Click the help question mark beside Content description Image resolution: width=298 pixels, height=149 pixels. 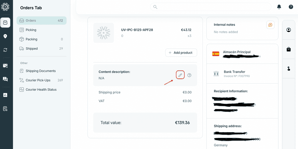click(189, 75)
